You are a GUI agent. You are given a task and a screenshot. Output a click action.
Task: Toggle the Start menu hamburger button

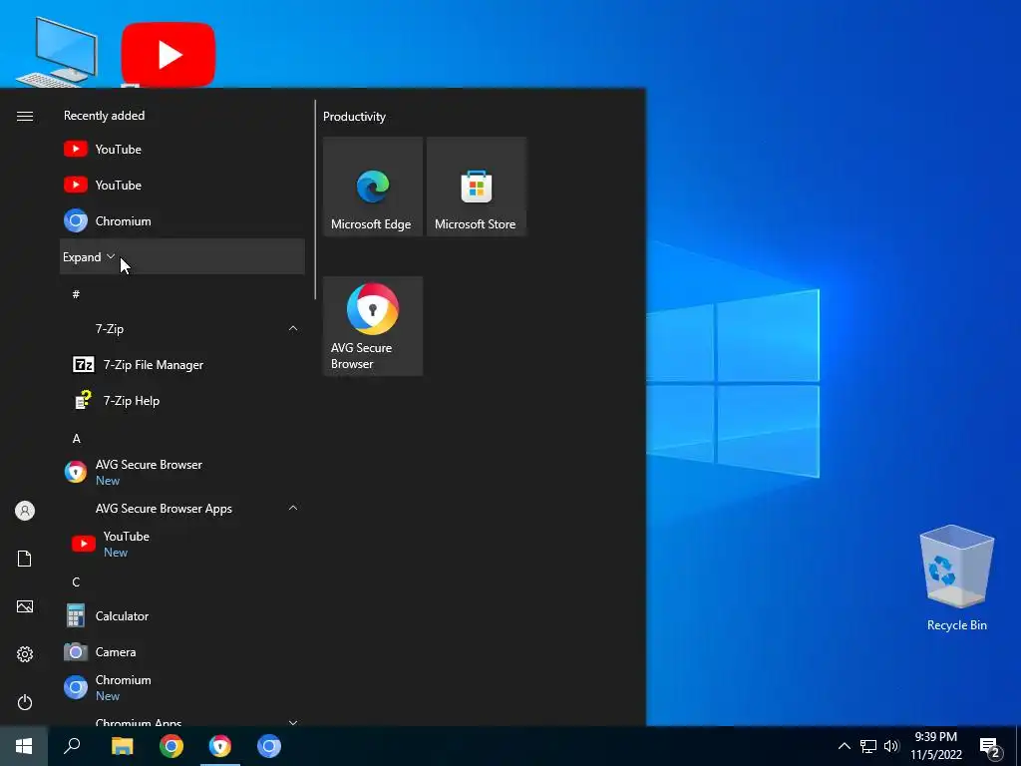tap(25, 116)
